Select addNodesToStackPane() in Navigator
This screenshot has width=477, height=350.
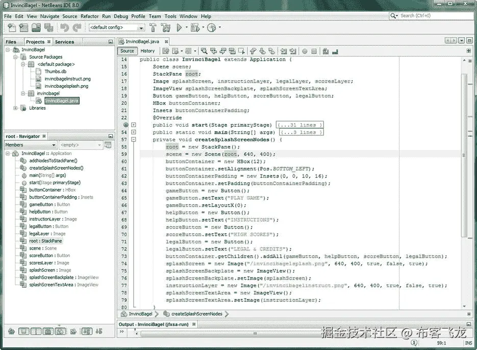point(53,161)
